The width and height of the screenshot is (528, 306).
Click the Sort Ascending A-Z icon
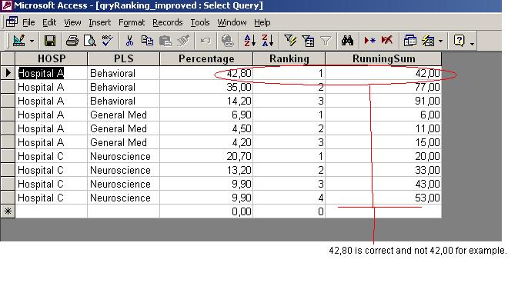pyautogui.click(x=249, y=41)
